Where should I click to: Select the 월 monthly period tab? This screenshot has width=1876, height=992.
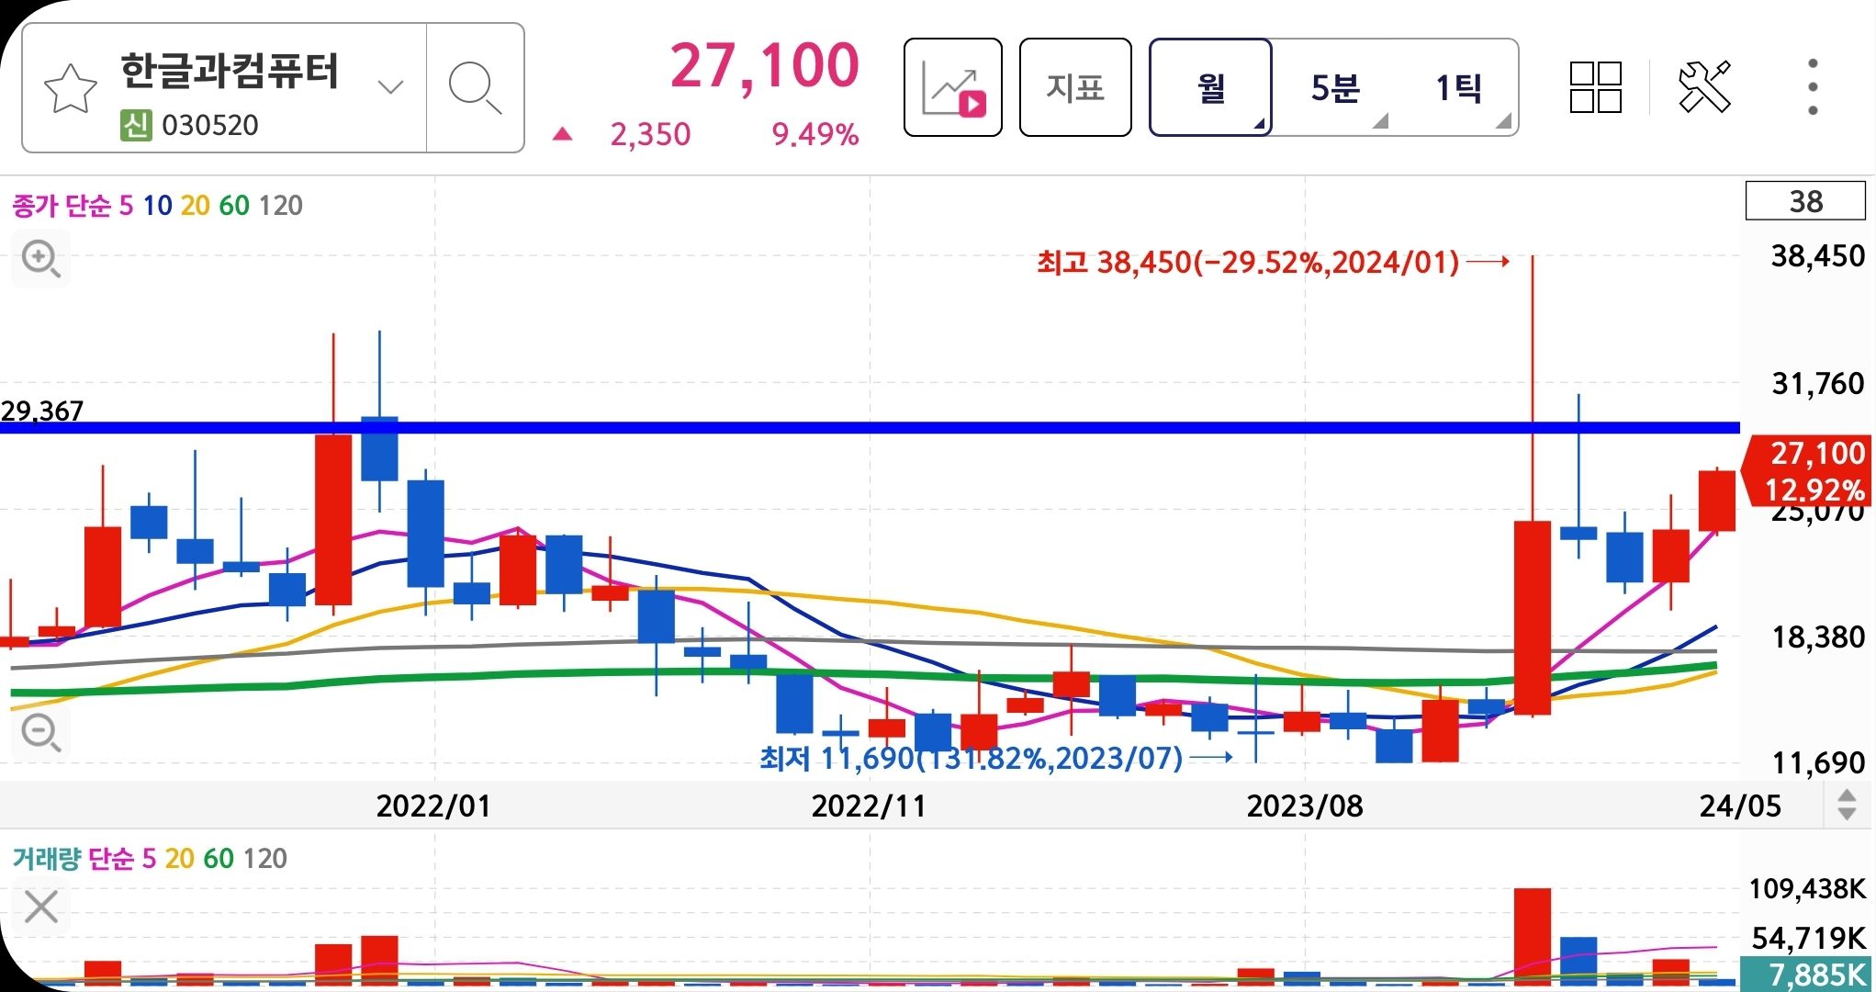coord(1211,87)
